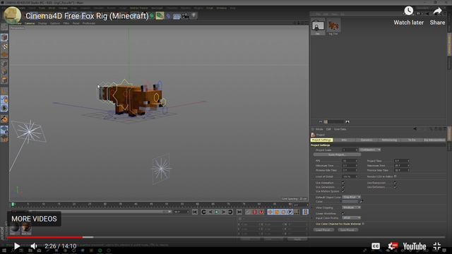452x254 pixels.
Task: Select the Texture mode checkered cube icon
Action: click(x=4, y=46)
